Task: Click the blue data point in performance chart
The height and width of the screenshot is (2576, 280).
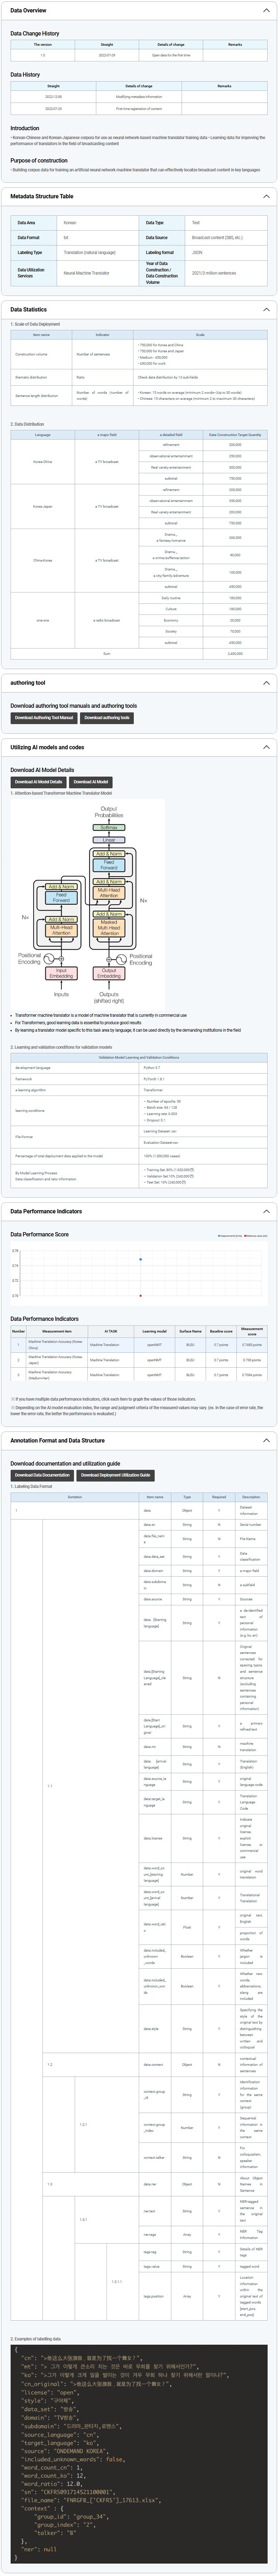Action: tap(141, 1259)
